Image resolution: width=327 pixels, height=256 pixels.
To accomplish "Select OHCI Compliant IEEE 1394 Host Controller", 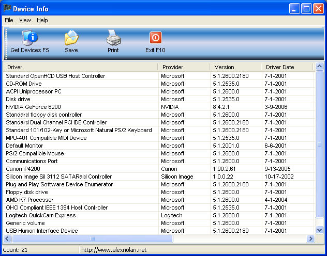I will 158,207.
